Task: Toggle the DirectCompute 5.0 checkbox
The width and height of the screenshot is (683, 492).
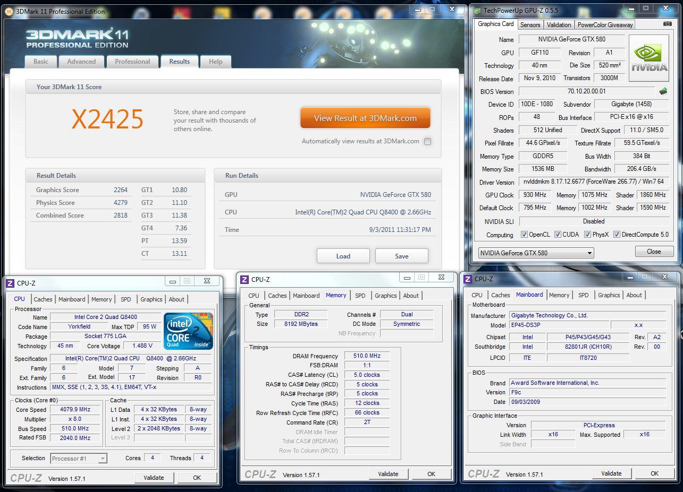Action: [x=617, y=235]
